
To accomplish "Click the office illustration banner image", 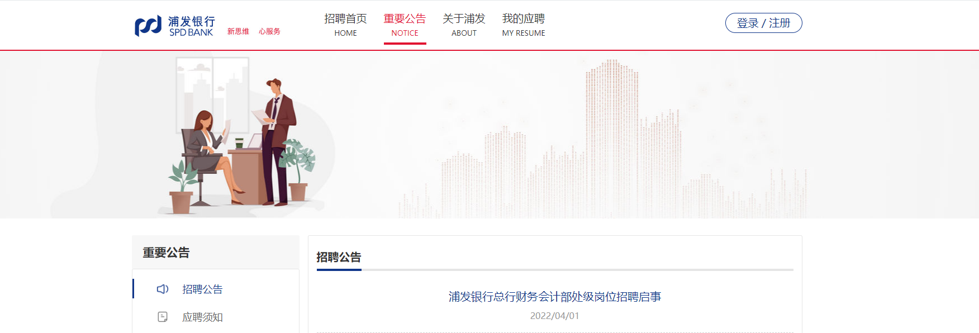I will 489,134.
